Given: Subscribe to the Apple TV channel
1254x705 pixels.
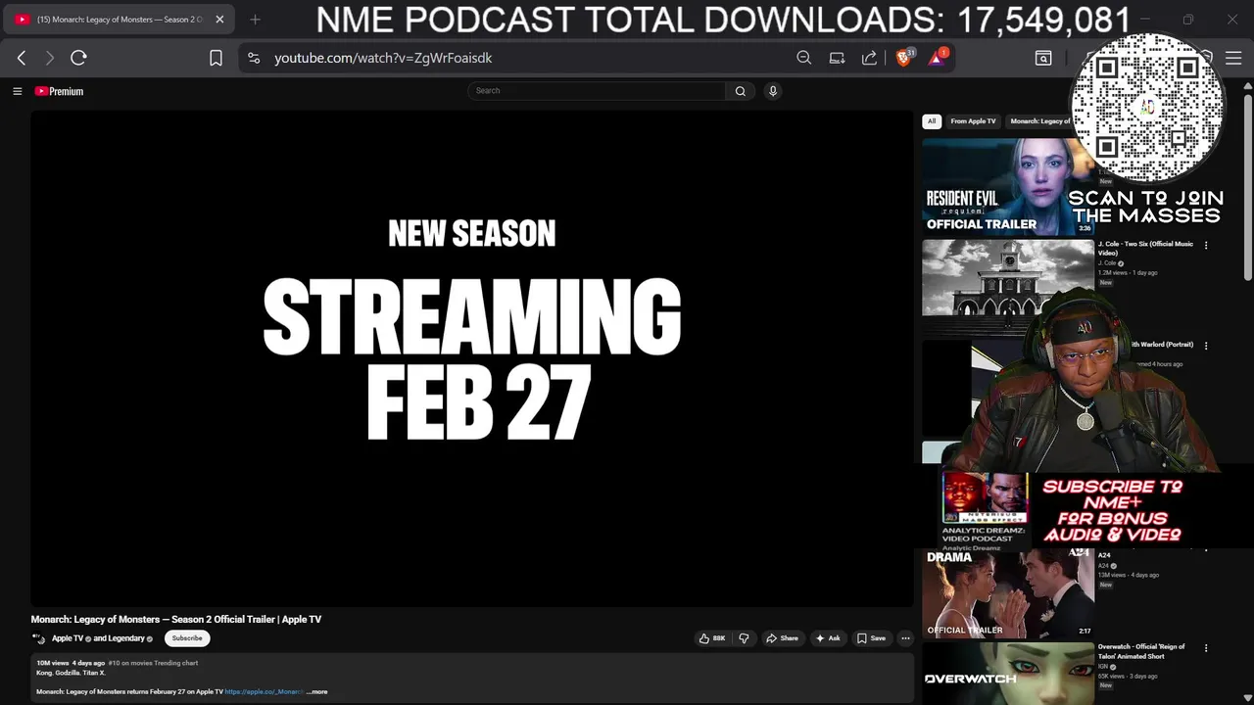Looking at the screenshot, I should (187, 638).
